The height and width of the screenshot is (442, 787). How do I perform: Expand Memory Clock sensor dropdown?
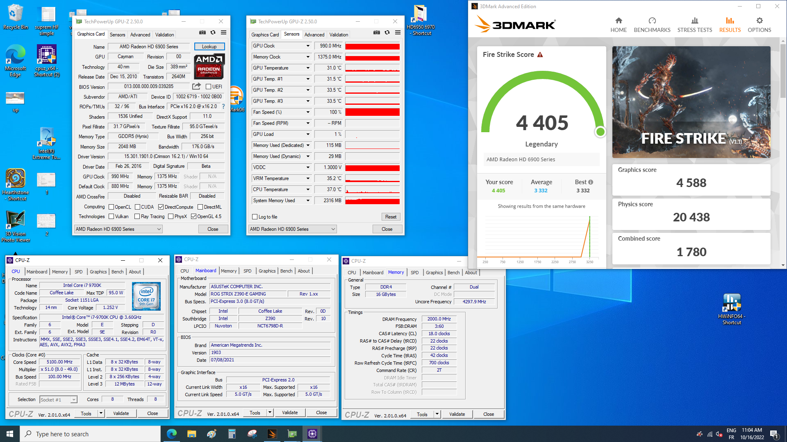[x=308, y=57]
